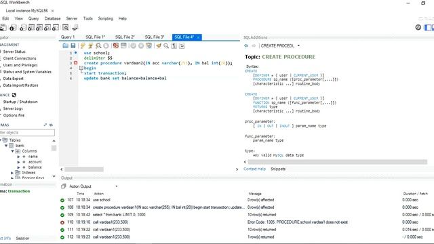The image size is (434, 244).
Task: Open find panel with magnifier icon
Action: coord(166,45)
